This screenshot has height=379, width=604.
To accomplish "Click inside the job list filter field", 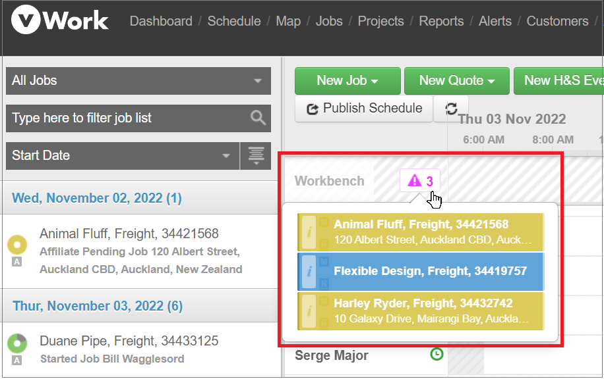I will tap(119, 118).
